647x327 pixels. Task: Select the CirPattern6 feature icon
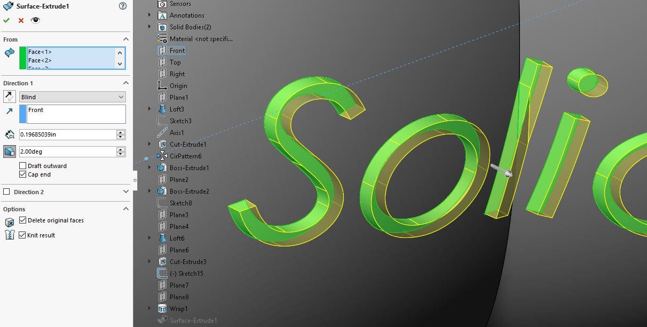[162, 156]
